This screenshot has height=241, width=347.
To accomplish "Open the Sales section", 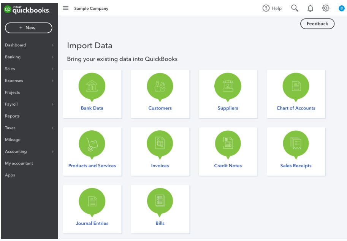I will 10,69.
